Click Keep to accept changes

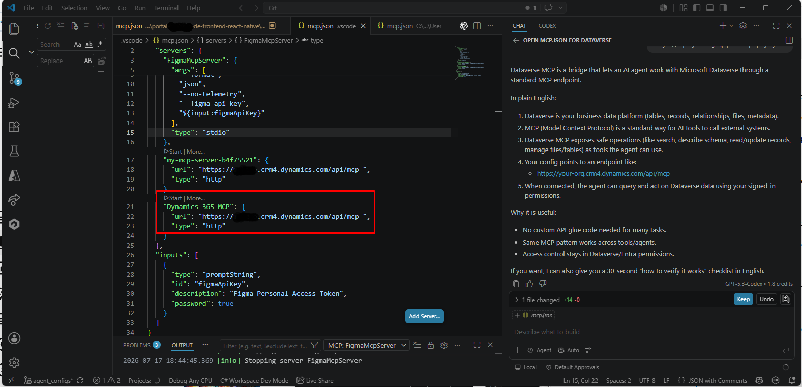coord(744,299)
